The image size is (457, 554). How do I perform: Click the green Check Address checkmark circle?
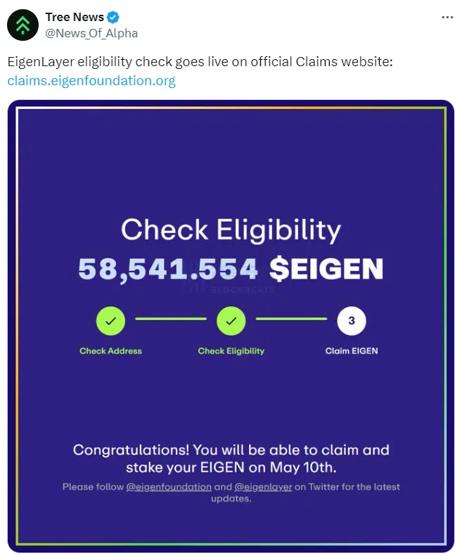click(x=111, y=321)
